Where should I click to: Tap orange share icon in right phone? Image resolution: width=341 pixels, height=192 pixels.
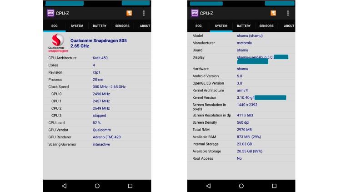(273, 13)
